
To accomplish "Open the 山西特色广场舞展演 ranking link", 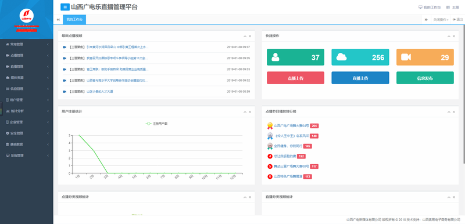I will coord(288,176).
